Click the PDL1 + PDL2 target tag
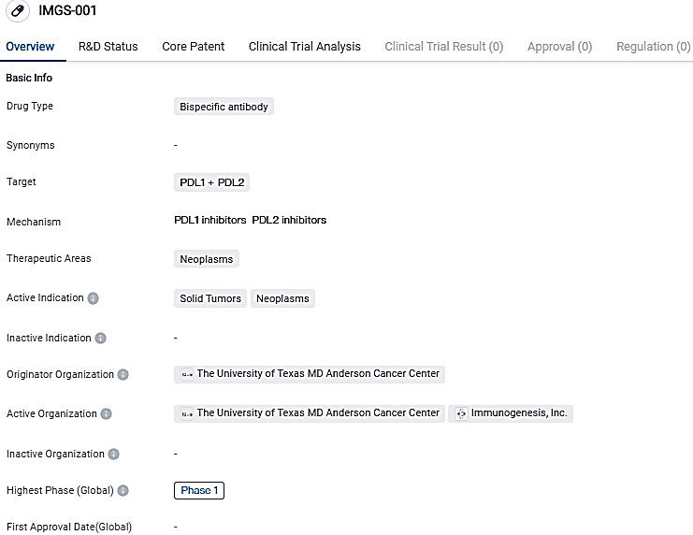Viewport: 693px width, 535px height. (211, 182)
